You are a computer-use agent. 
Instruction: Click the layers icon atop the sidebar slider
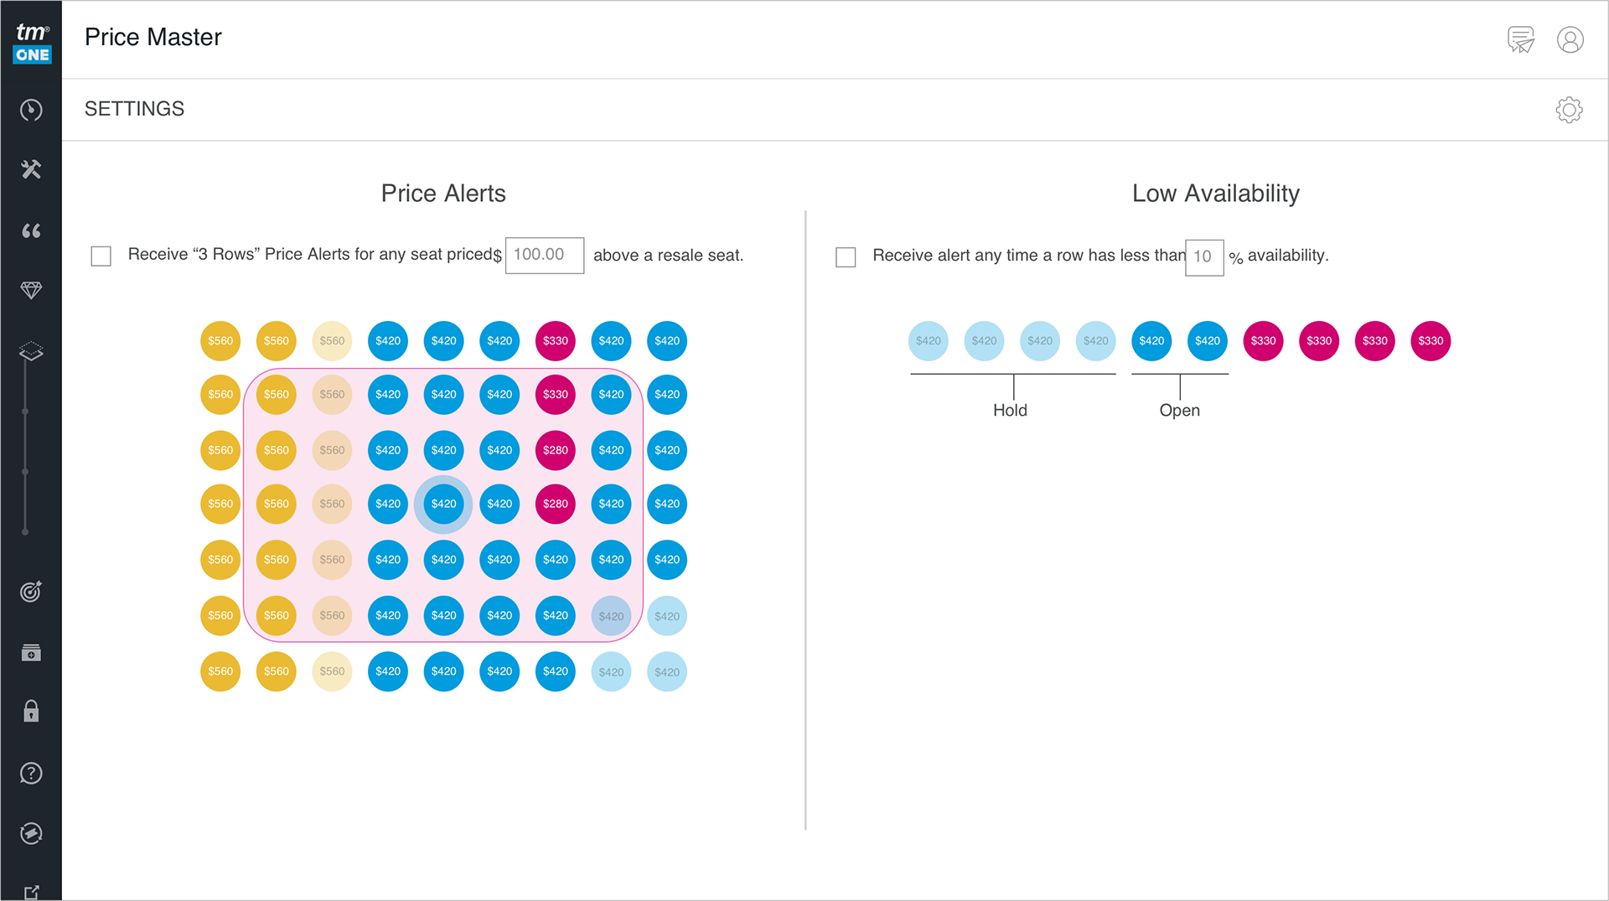click(x=31, y=350)
